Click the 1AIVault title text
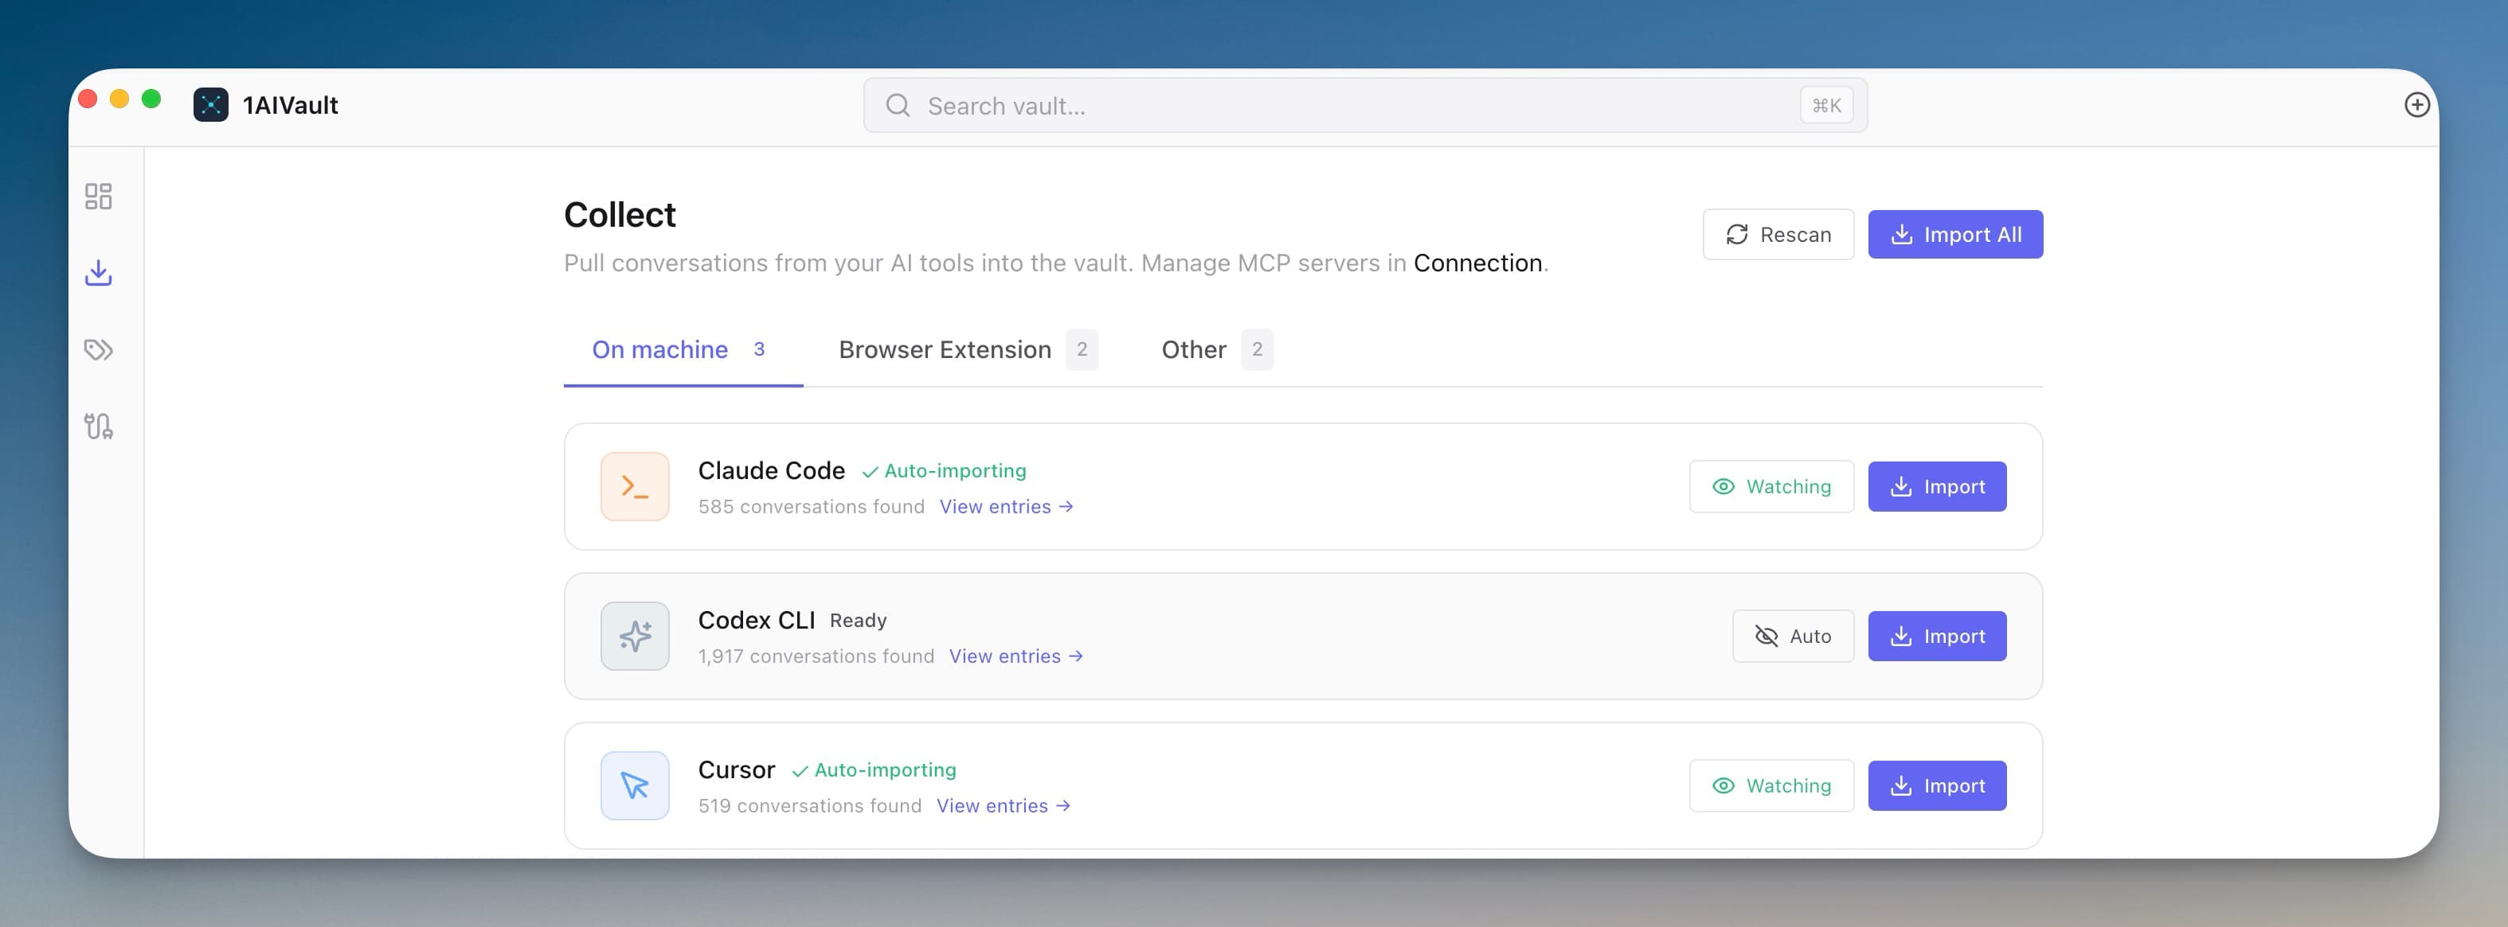The height and width of the screenshot is (927, 2508). 290,105
